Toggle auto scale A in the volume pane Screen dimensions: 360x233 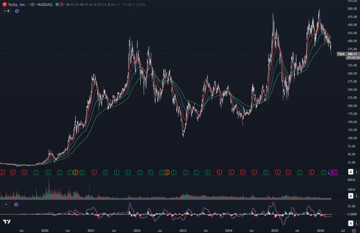click(x=350, y=196)
